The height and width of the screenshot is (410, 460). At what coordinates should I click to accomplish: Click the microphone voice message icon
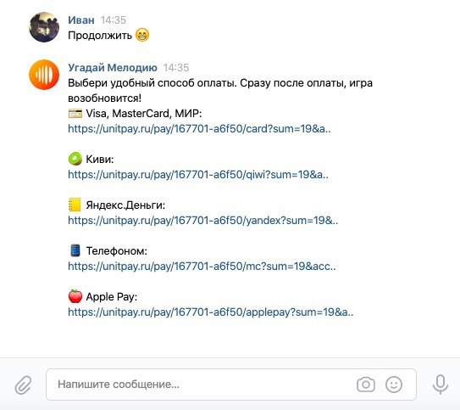point(441,385)
